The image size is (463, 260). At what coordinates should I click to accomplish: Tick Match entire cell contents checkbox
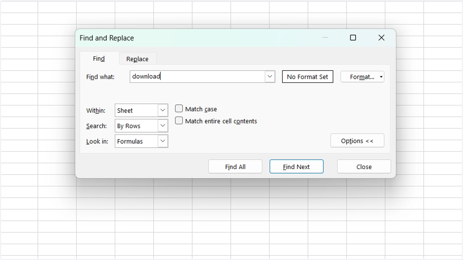click(179, 121)
